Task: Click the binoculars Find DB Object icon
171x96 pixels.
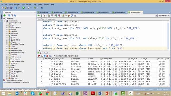Action: pyautogui.click(x=42, y=8)
